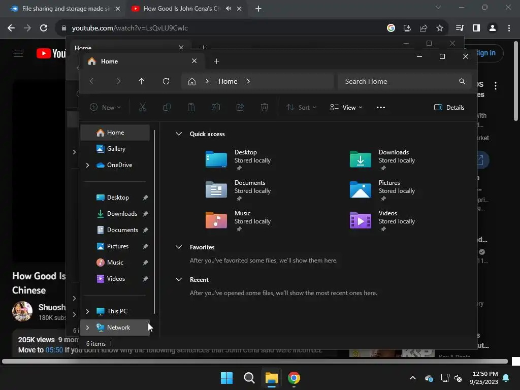The image size is (520, 390).
Task: Click the Refresh icon in File Explorer
Action: click(166, 81)
